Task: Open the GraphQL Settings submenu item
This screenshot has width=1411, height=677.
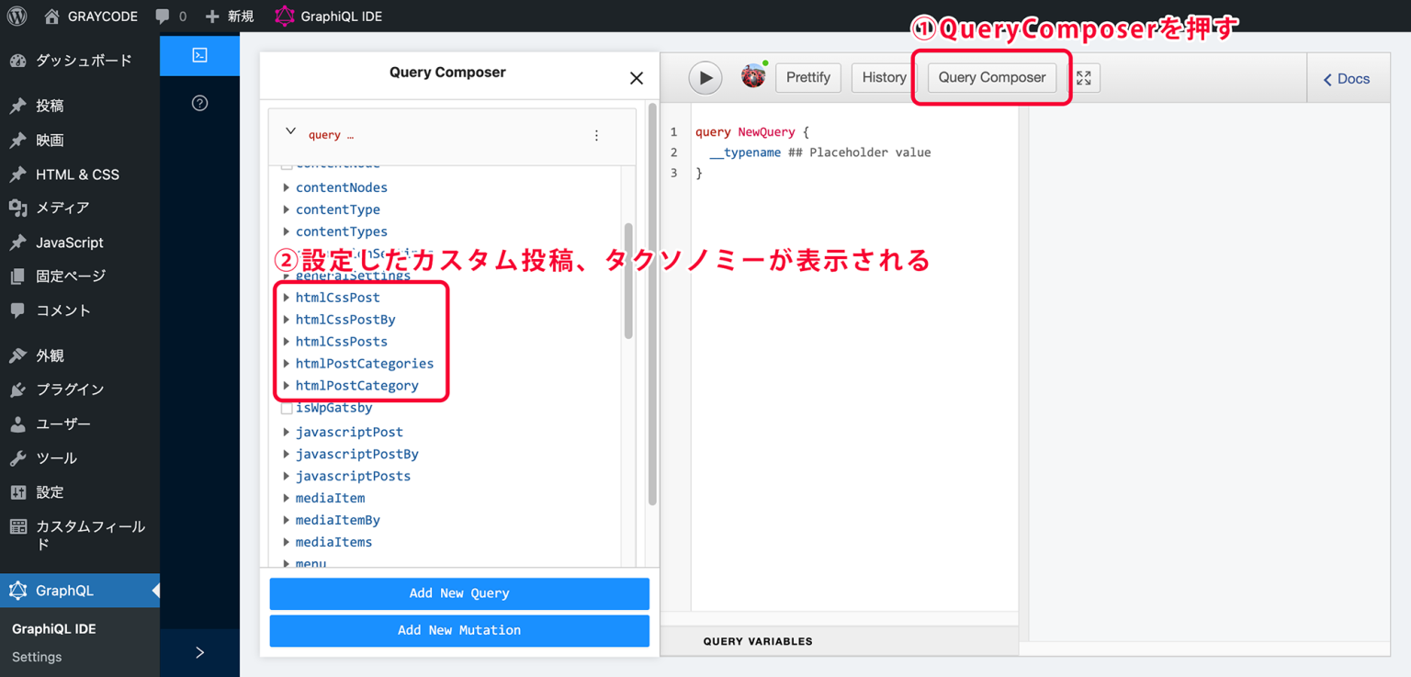Action: (37, 657)
